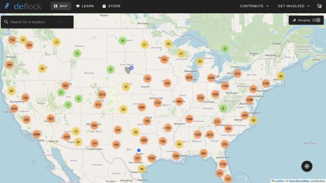This screenshot has width=326, height=183.
Task: Click the grouping dots icon
Action: pyautogui.click(x=294, y=20)
